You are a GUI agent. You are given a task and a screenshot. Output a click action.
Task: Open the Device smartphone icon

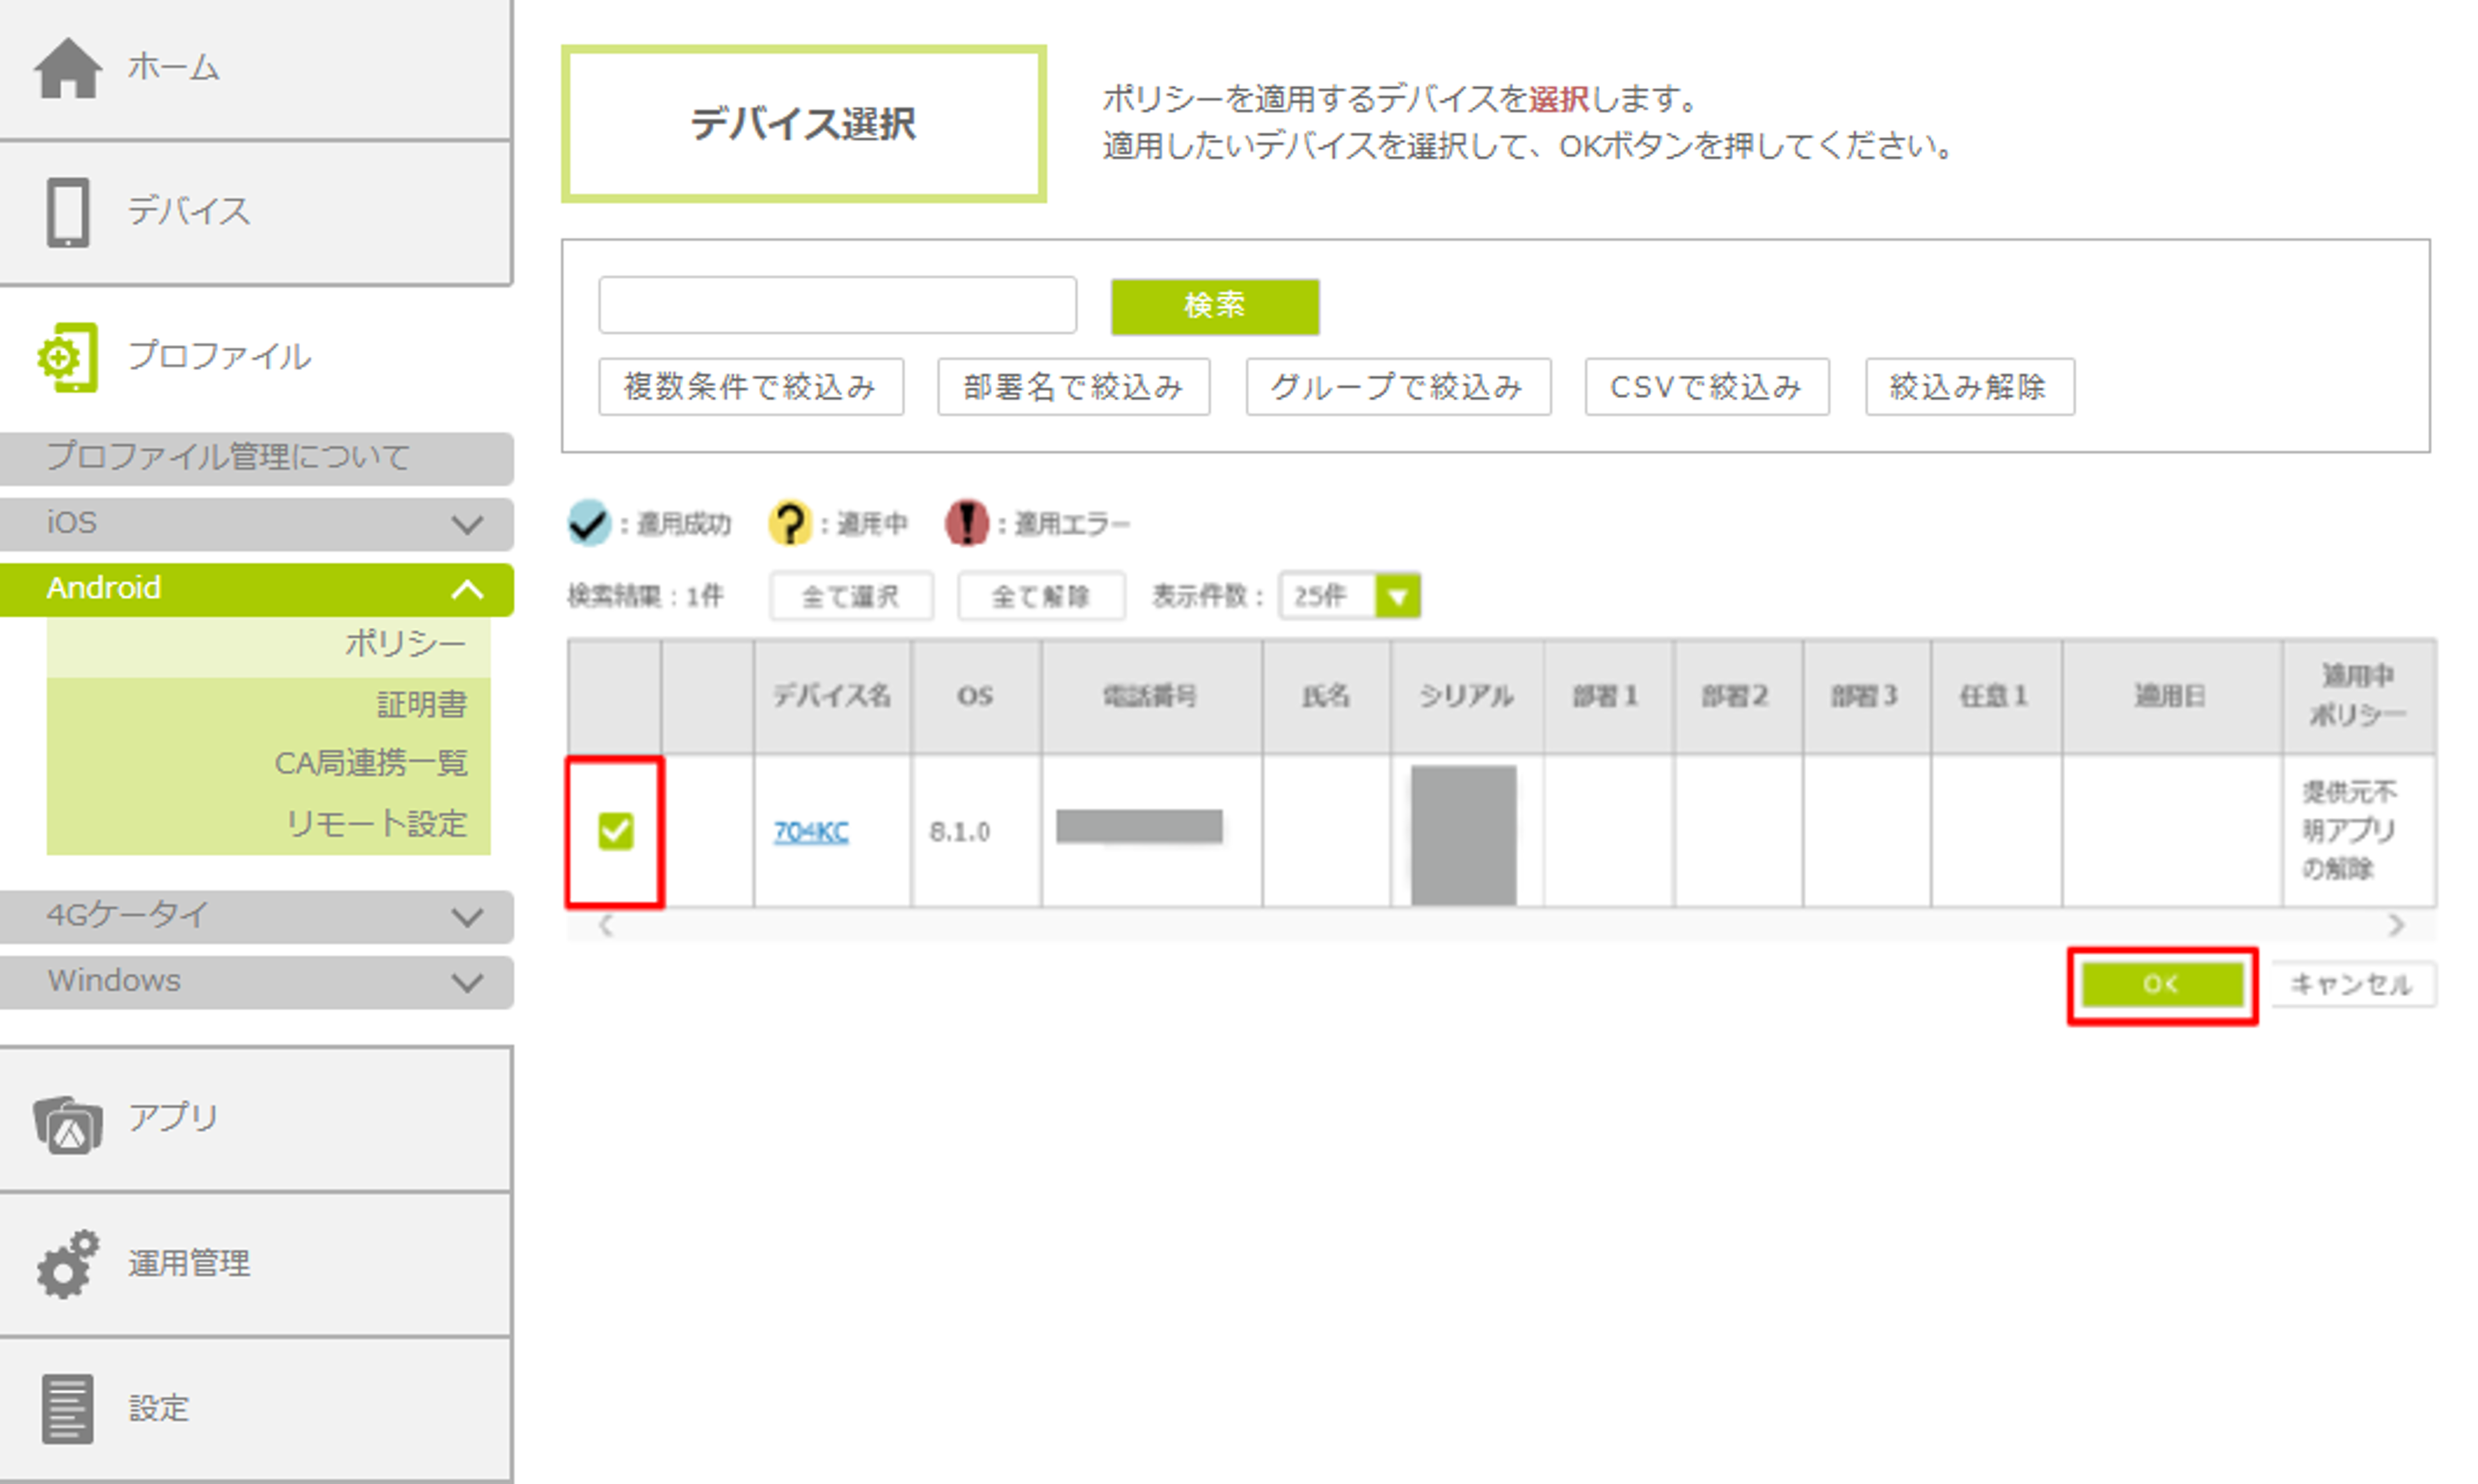[x=68, y=212]
